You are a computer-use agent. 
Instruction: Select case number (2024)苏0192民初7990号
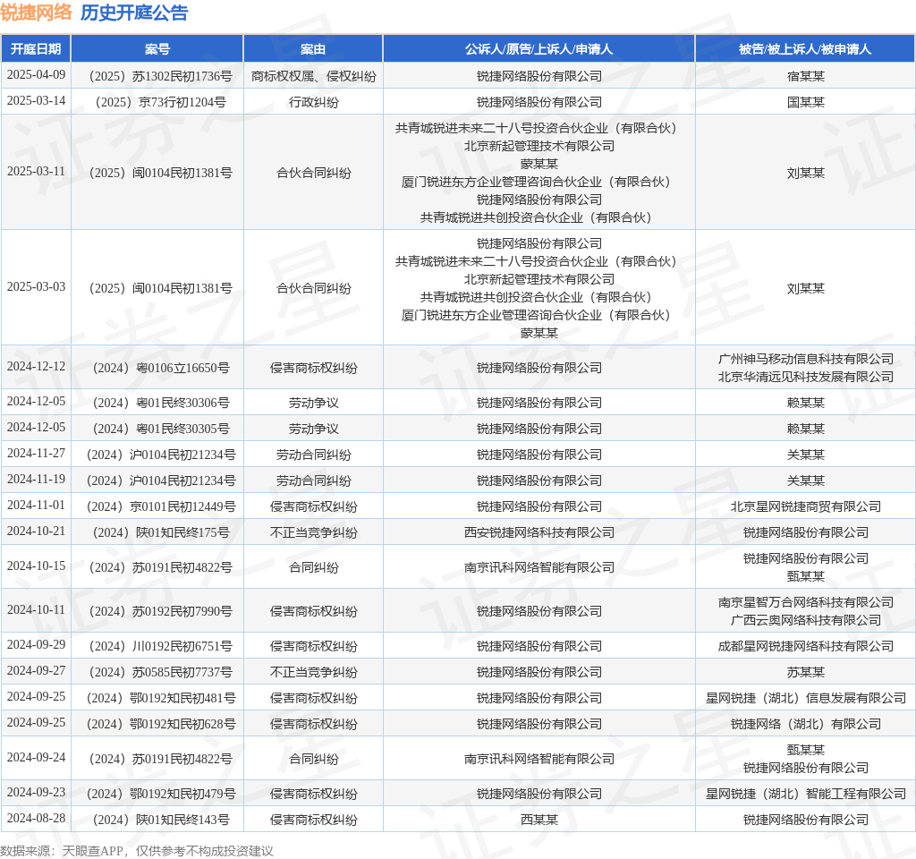click(x=157, y=611)
